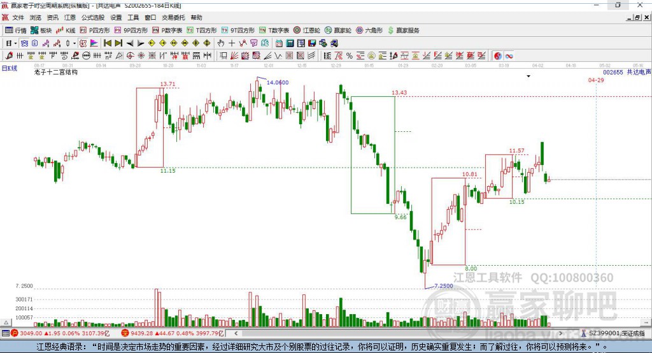This screenshot has width=652, height=353.
Task: Open the 六角形 hexagon tool
Action: click(369, 31)
